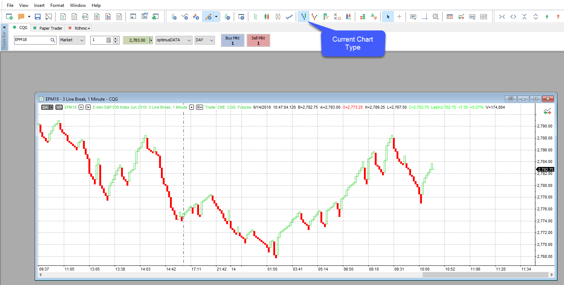Click the add curve indicator icon
The height and width of the screenshot is (285, 564).
tap(185, 17)
